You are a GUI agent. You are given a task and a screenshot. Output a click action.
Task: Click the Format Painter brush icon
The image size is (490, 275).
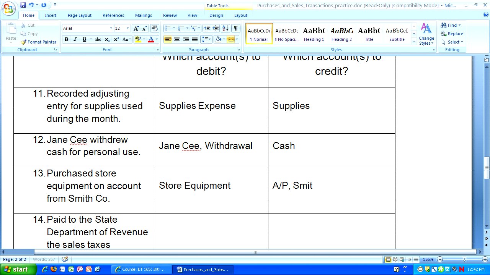[24, 42]
